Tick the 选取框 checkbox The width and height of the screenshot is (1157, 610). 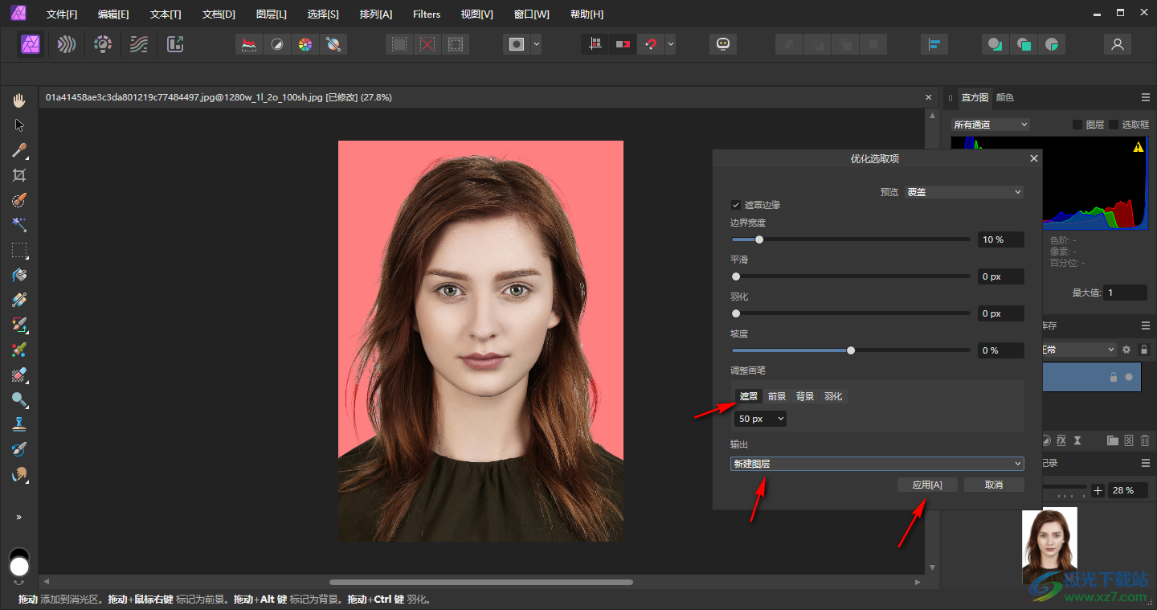pyautogui.click(x=1114, y=125)
